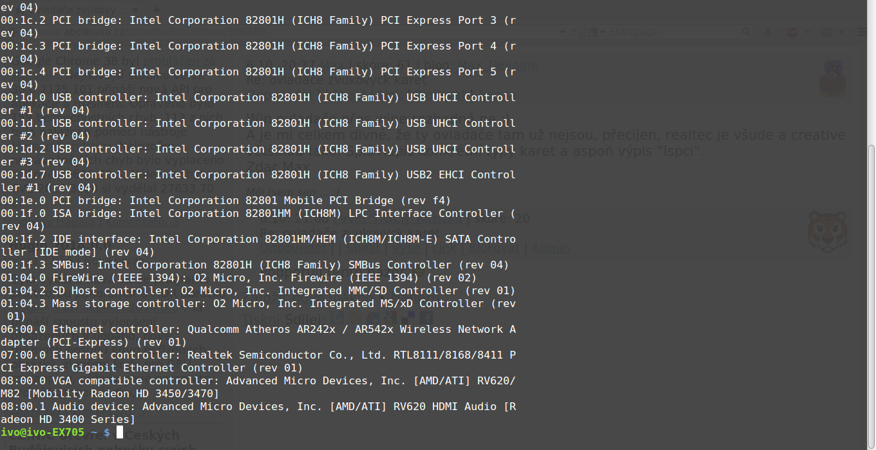
Task: Click the Adblock Plus ABP icon
Action: [792, 32]
